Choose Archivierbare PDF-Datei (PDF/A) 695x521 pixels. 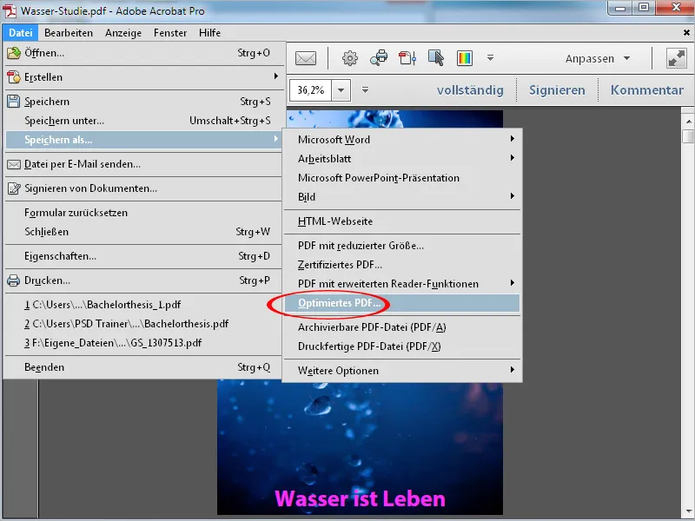pyautogui.click(x=402, y=327)
